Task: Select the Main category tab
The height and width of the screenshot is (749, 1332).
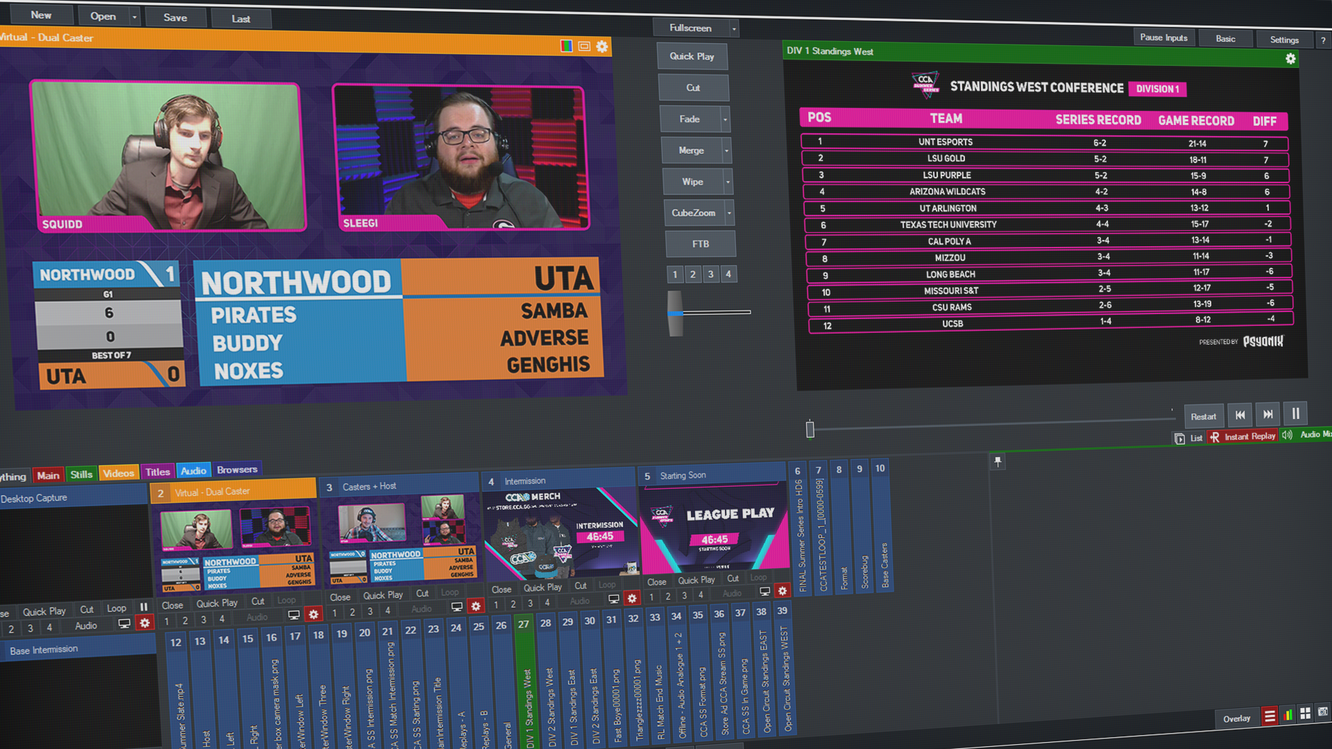Action: point(48,475)
